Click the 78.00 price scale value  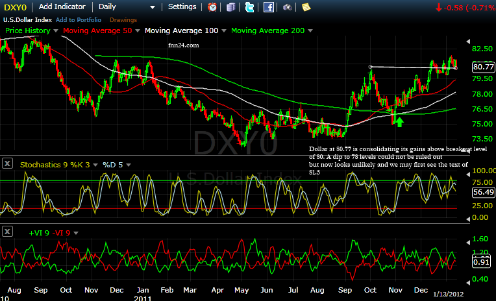click(x=482, y=94)
